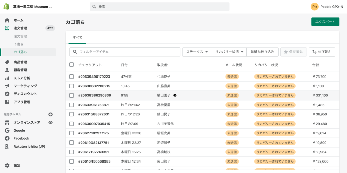Open ストア分析 via its bar chart icon

[7, 78]
